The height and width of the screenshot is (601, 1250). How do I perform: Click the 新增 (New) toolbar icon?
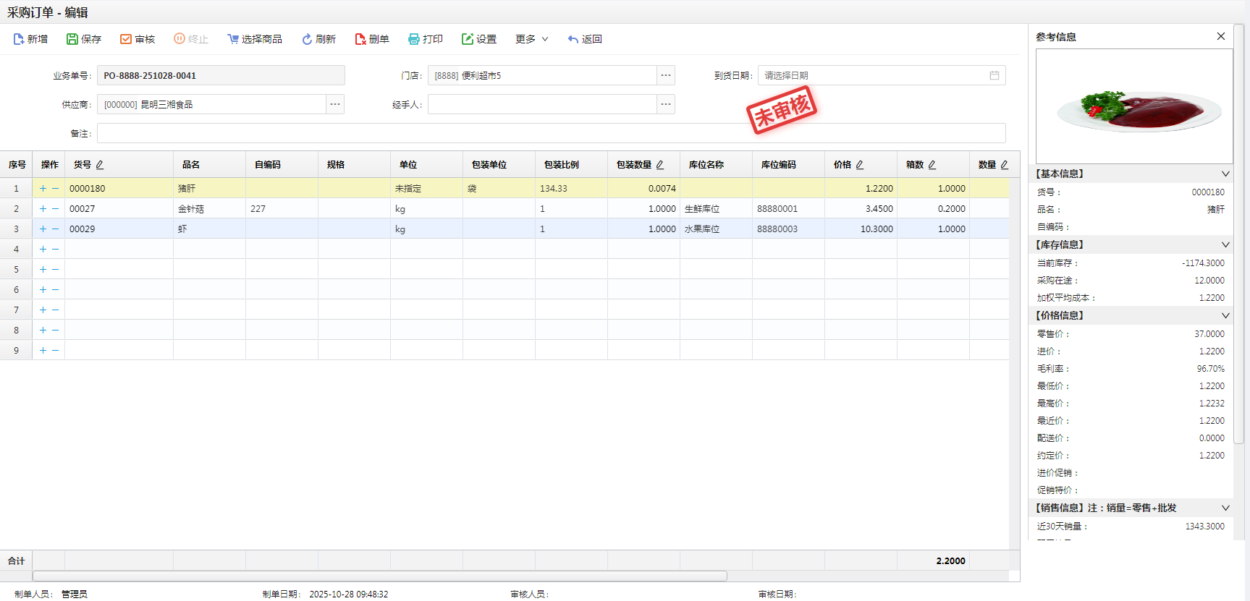click(20, 39)
